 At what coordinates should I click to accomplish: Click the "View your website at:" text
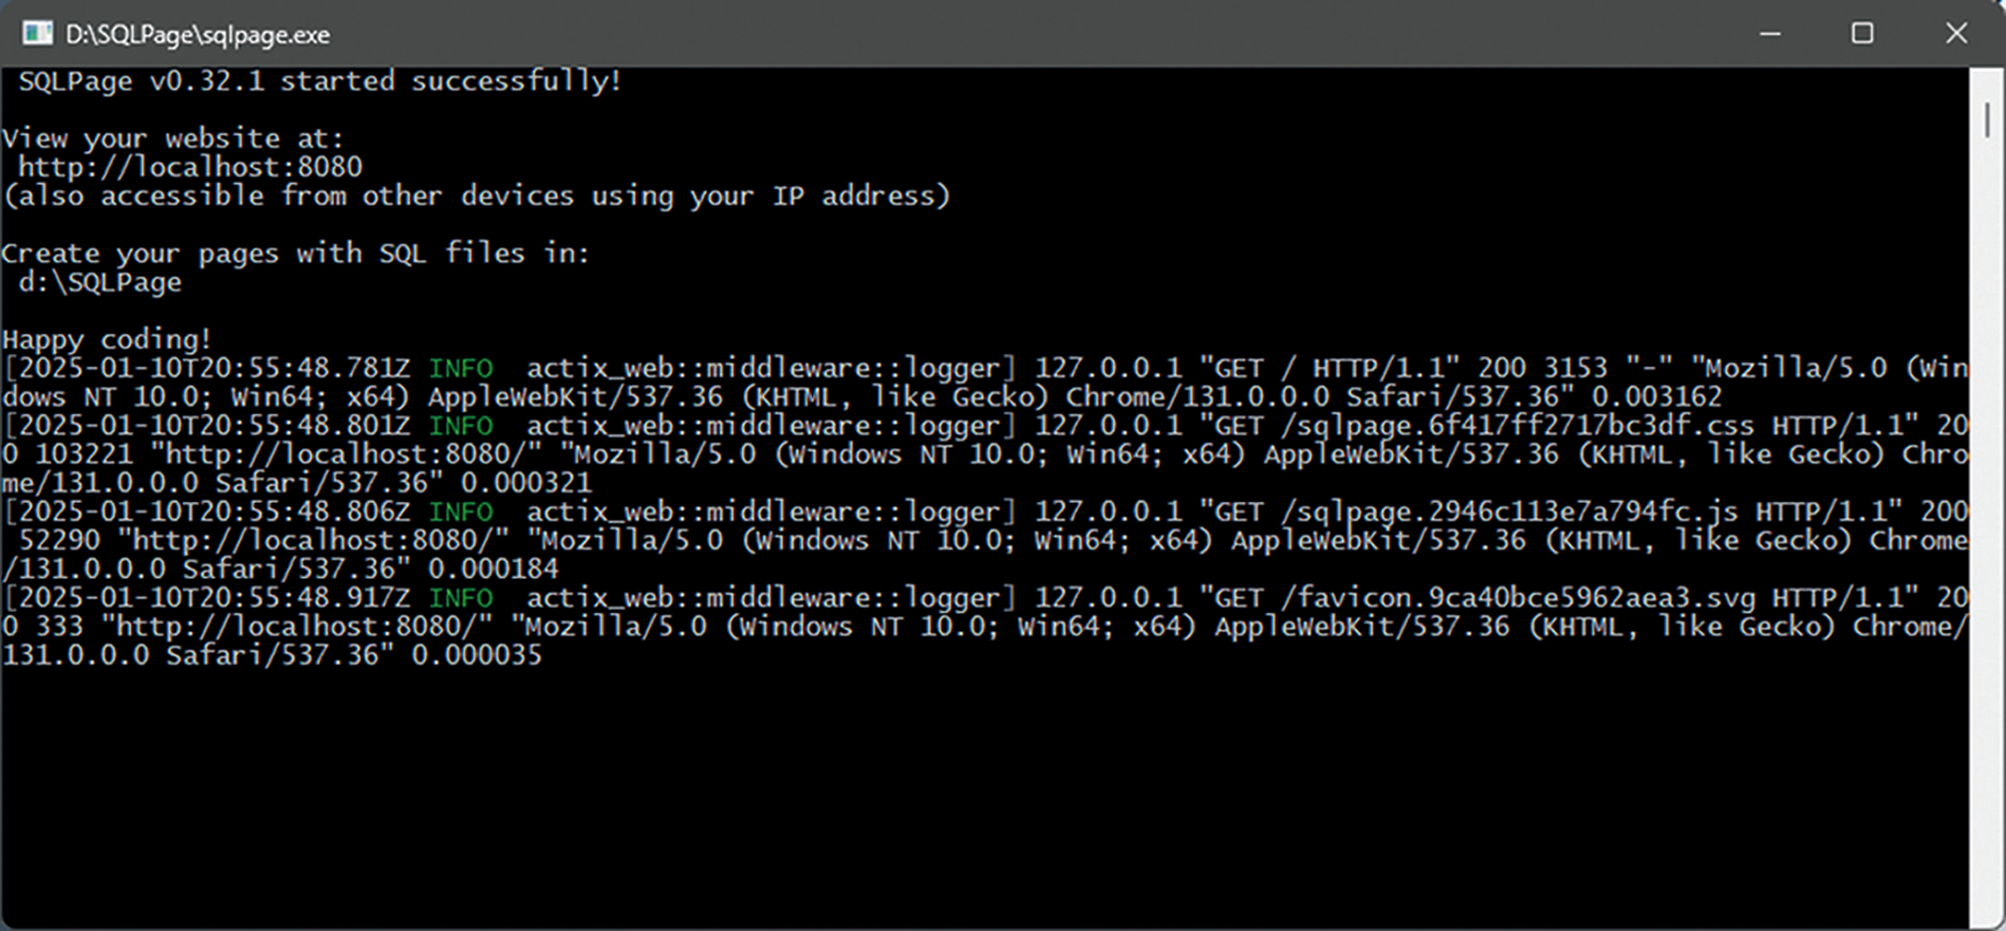pos(173,138)
